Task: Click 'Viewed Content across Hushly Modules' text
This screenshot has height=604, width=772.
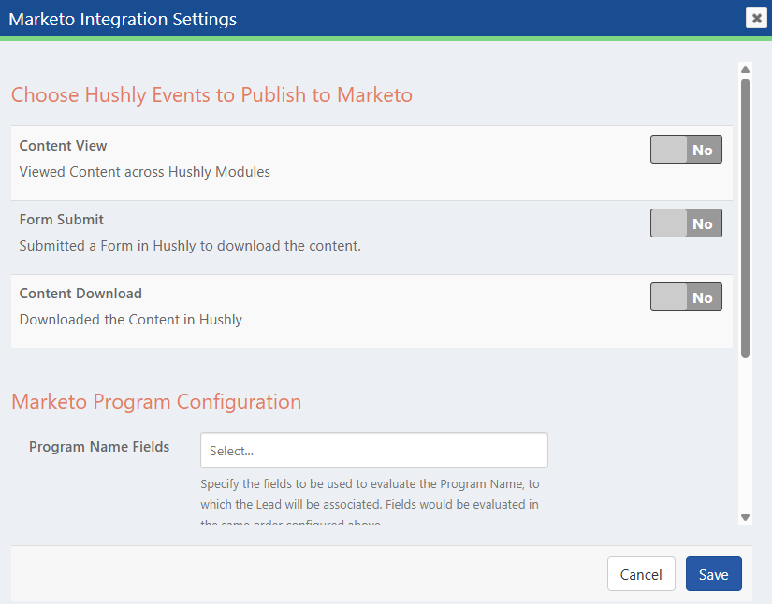Action: 145,172
